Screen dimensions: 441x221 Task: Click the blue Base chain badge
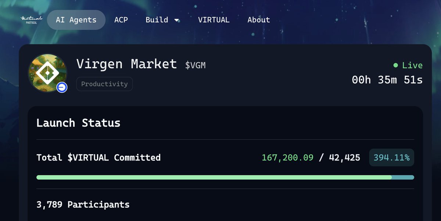click(x=62, y=87)
